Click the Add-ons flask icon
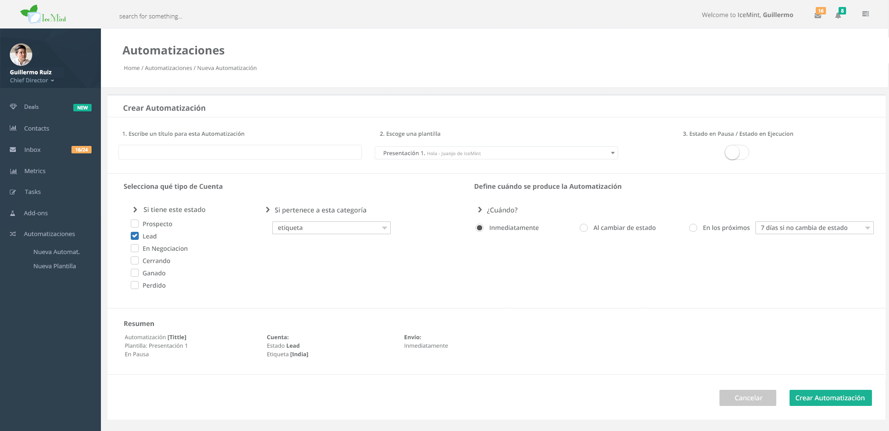889x431 pixels. tap(13, 213)
